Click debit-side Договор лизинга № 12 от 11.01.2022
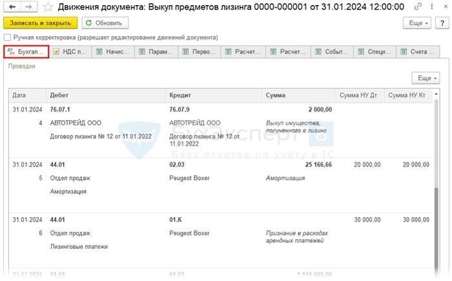Viewport: 452px width, 281px height. 101,137
